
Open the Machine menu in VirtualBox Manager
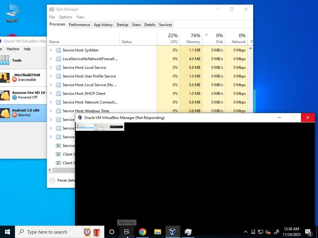pyautogui.click(x=13, y=49)
